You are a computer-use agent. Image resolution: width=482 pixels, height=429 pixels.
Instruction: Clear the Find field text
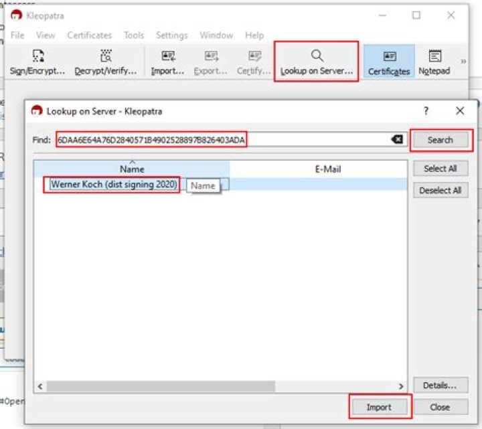tap(397, 139)
